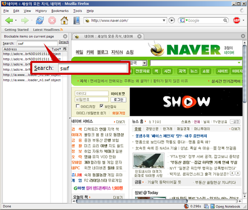This screenshot has height=210, width=248.
Task: Click the Naver ID login field
Action: coord(92,94)
